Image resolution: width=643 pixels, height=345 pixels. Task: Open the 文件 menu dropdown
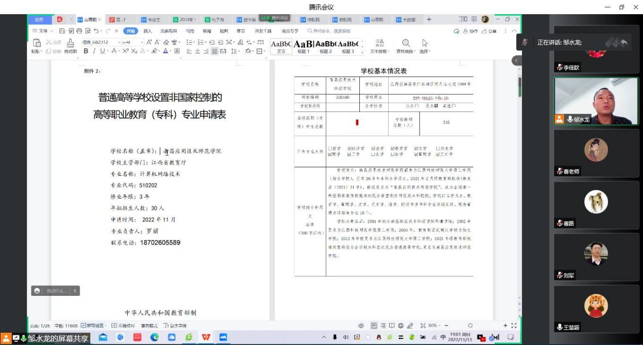click(43, 30)
